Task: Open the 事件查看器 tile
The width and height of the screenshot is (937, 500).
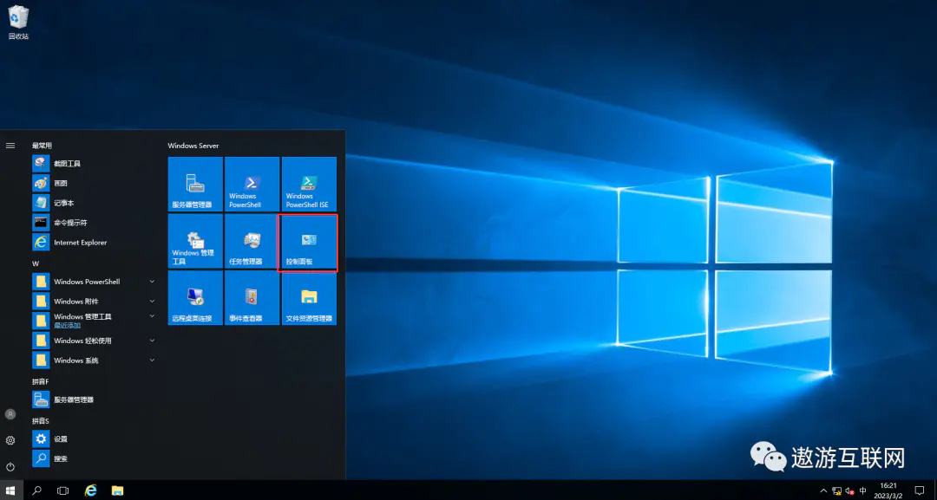Action: point(252,298)
